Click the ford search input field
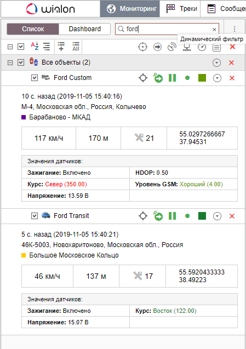 pyautogui.click(x=167, y=29)
